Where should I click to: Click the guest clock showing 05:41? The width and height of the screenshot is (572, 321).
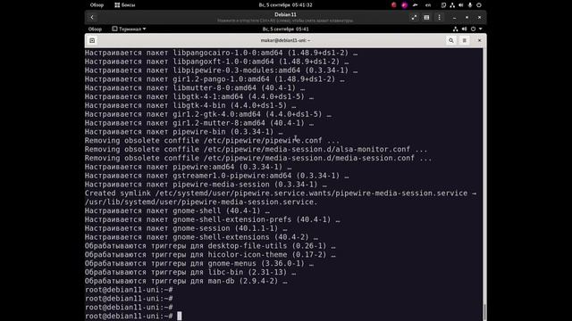click(286, 29)
